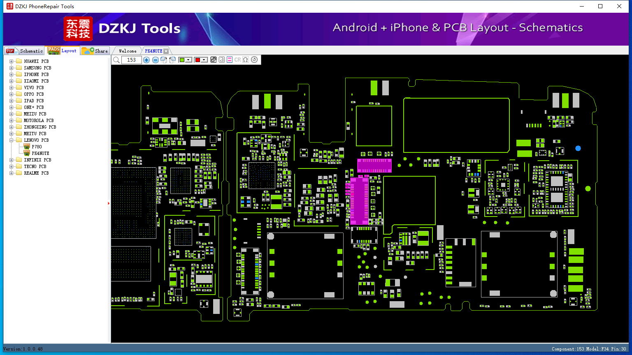This screenshot has height=355, width=632.
Task: Select the MEIZU PCB tree item
Action: pyautogui.click(x=35, y=114)
